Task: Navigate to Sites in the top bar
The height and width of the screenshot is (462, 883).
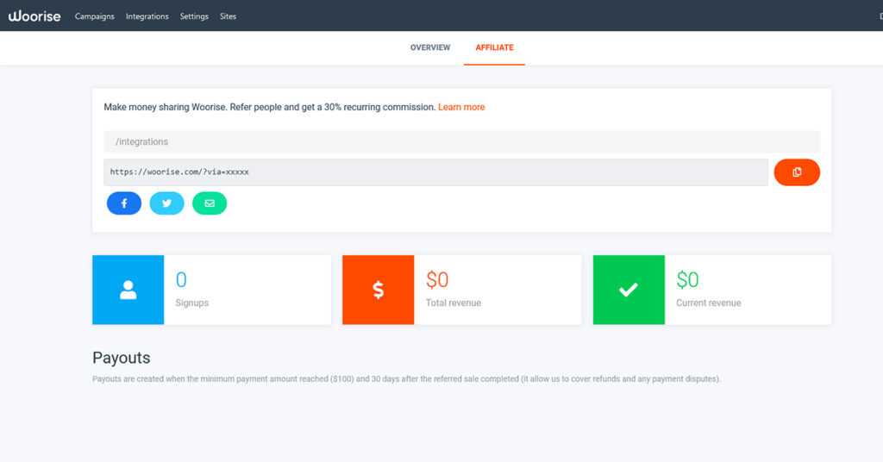Action: [x=228, y=16]
